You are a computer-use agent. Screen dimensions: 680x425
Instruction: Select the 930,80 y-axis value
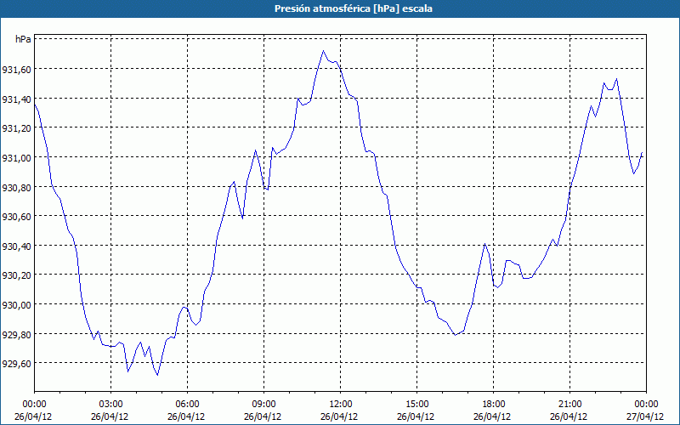pos(16,187)
